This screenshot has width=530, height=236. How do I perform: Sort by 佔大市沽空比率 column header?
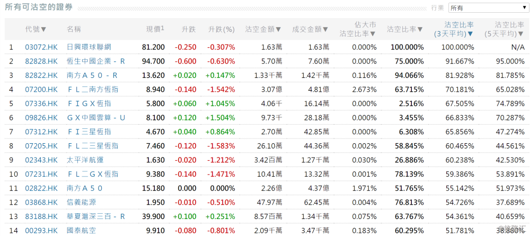click(x=358, y=29)
